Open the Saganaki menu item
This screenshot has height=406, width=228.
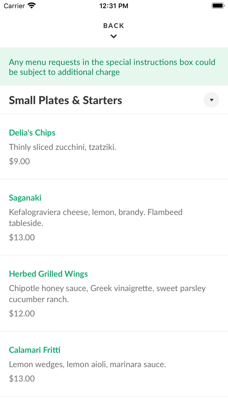click(25, 197)
